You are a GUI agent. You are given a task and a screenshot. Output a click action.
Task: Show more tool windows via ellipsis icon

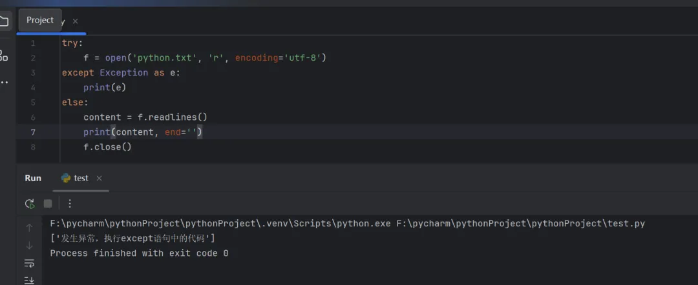4,83
